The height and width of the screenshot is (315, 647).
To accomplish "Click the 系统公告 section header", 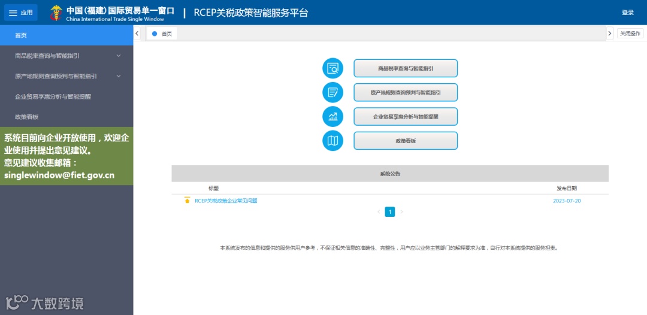I will tap(390, 174).
